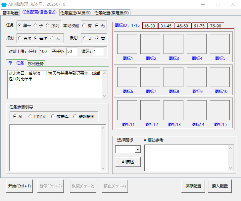Select the 图标3 icon box
The image size is (241, 201).
173,44
